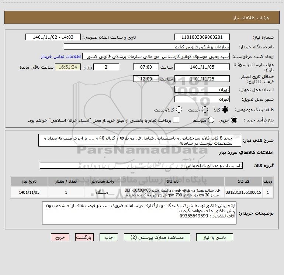Click the delivery city field شهر محل تحویل
This screenshot has width=284, height=275.
click(202, 99)
